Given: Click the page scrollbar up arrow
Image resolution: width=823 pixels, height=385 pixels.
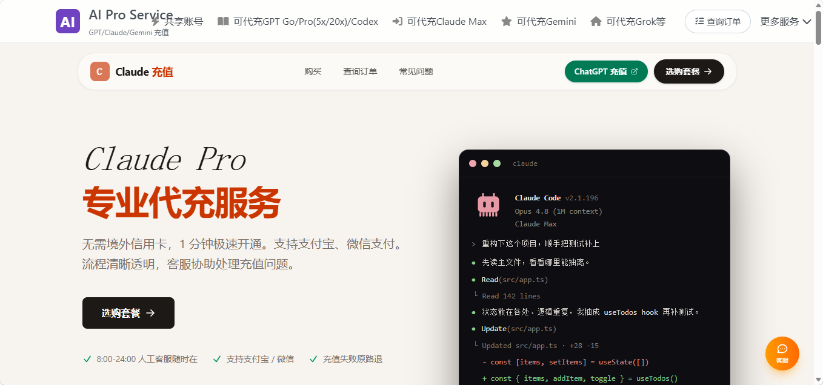Looking at the screenshot, I should pos(818,5).
